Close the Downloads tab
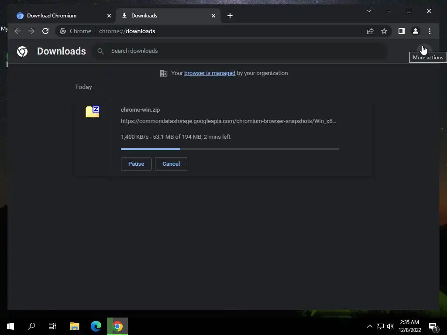The width and height of the screenshot is (447, 335). point(213,16)
